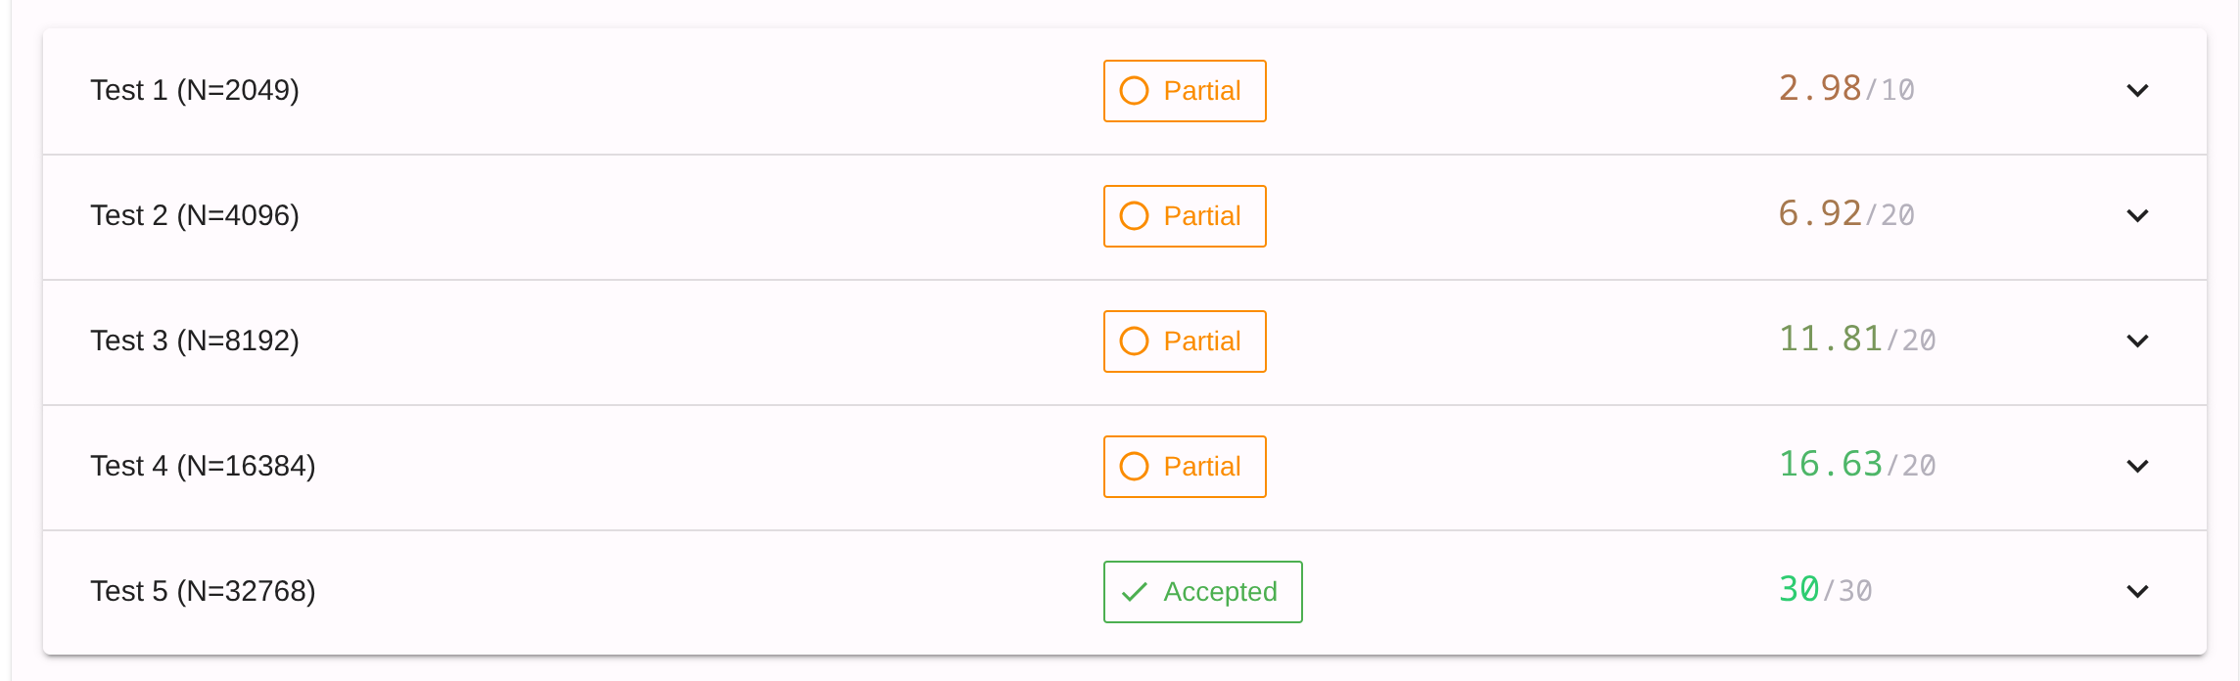Screen dimensions: 2240x681
Task: Click Partial circle icon for Test 3
Action: click(1134, 341)
